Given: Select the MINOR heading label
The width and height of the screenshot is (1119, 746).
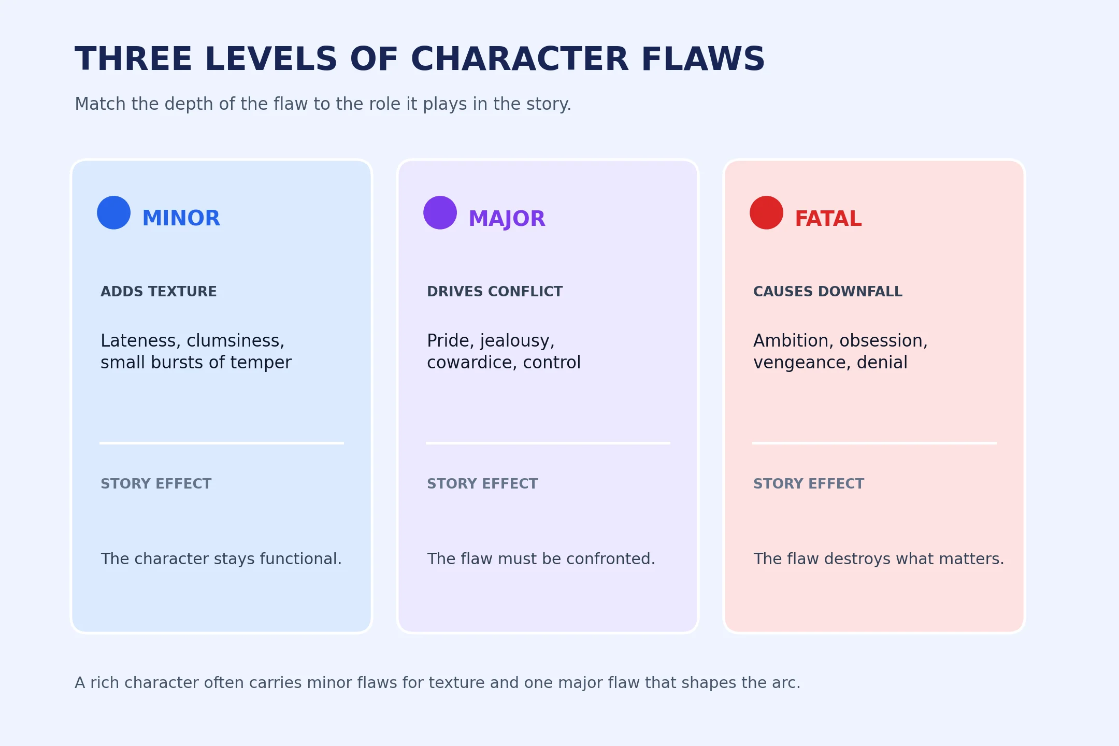Looking at the screenshot, I should [181, 218].
